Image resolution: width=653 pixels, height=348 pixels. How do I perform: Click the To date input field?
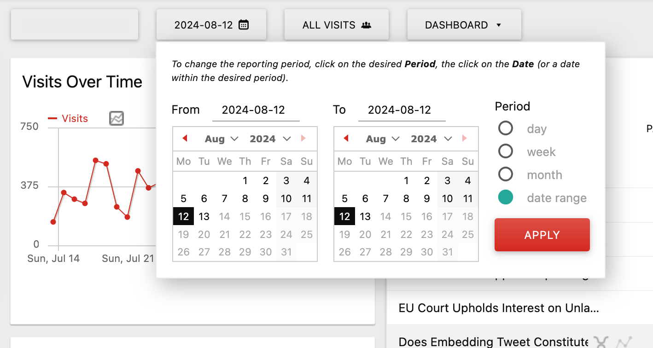coord(402,110)
